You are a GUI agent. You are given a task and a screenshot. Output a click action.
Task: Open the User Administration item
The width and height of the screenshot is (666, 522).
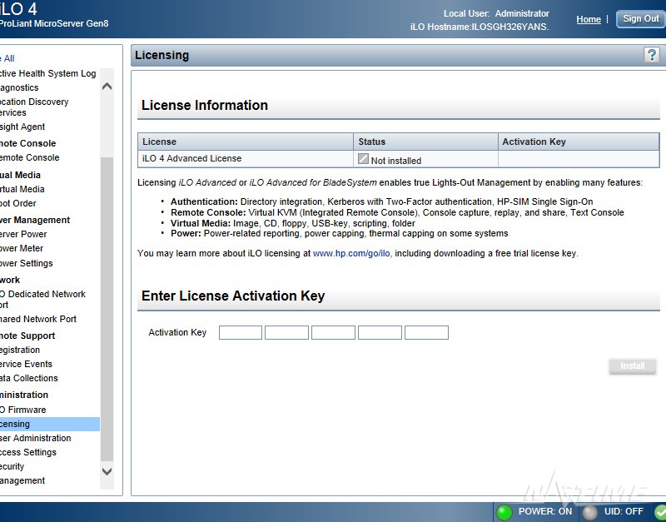coord(35,438)
